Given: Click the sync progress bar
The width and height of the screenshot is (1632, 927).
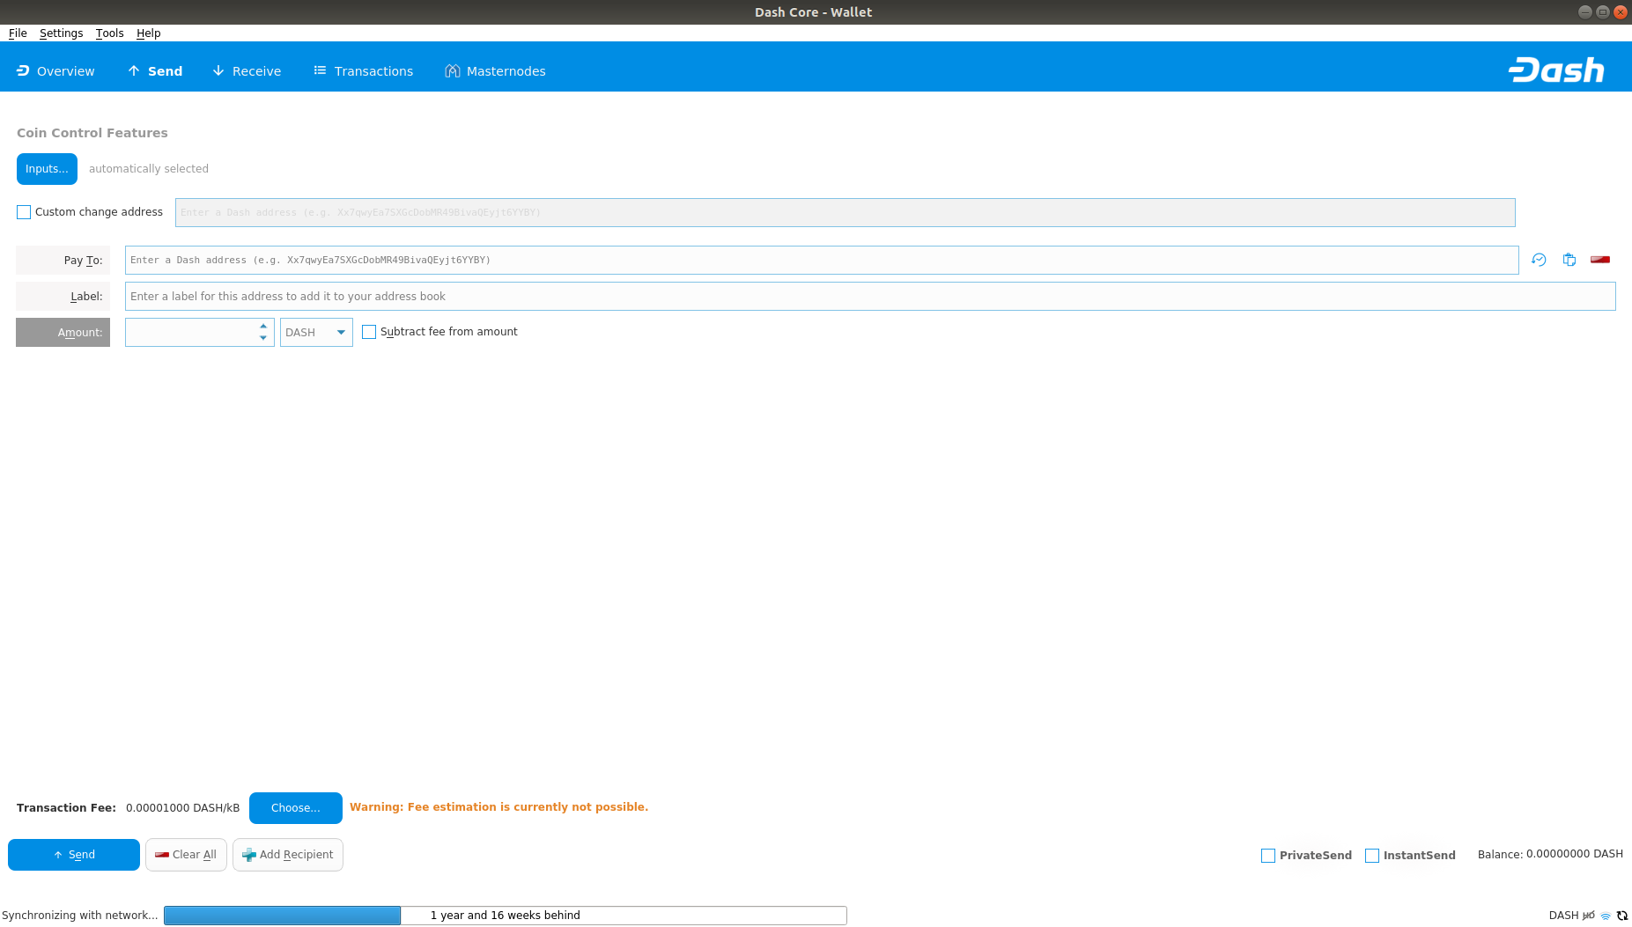Looking at the screenshot, I should coord(506,916).
